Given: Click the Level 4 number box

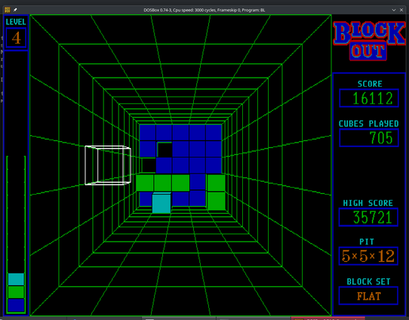Looking at the screenshot, I should coord(16,38).
